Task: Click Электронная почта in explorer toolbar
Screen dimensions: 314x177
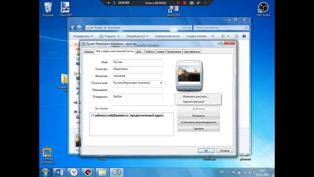Action: point(167,36)
